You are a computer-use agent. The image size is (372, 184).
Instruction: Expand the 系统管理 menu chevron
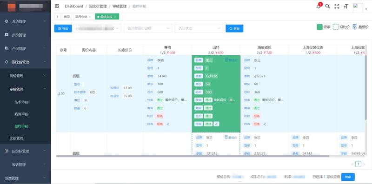45,21
